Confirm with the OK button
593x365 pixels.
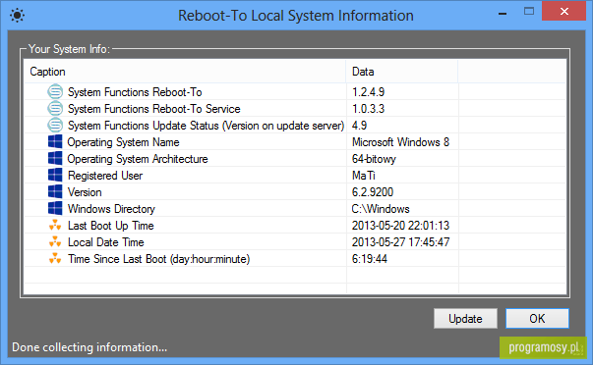[x=537, y=319]
